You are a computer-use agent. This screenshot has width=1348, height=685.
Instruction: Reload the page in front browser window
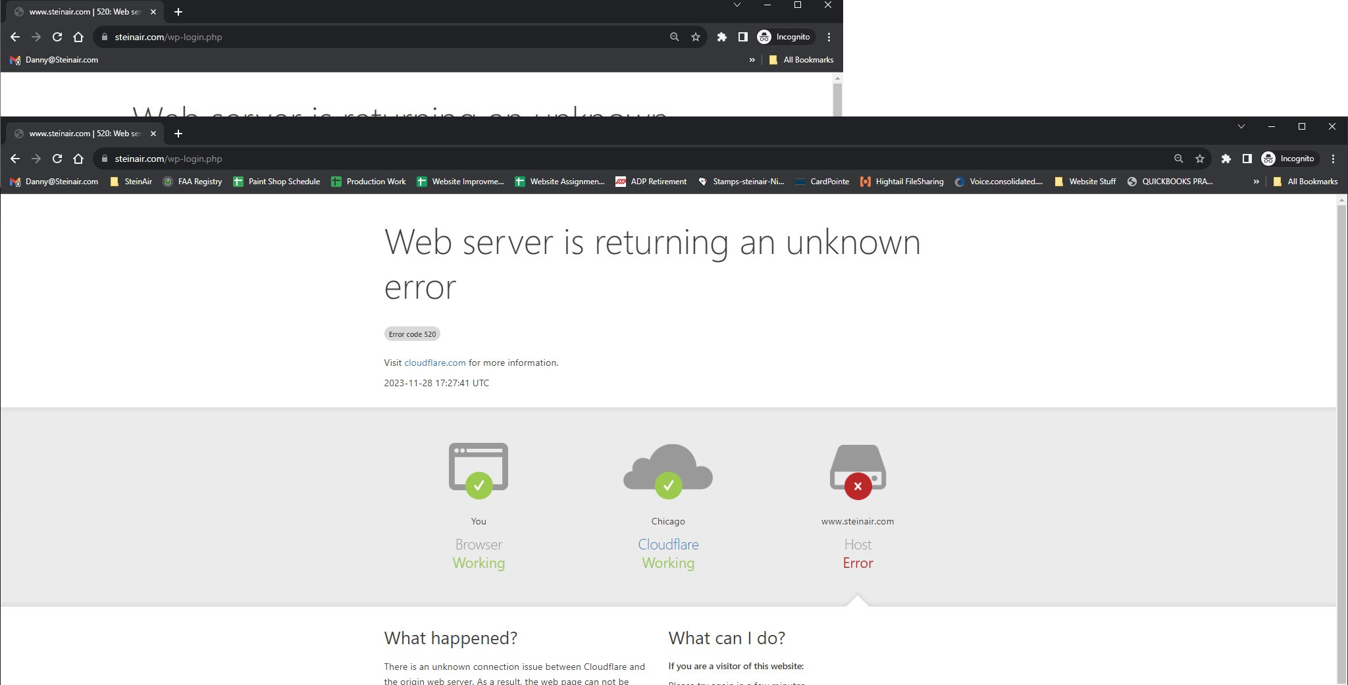pyautogui.click(x=57, y=159)
